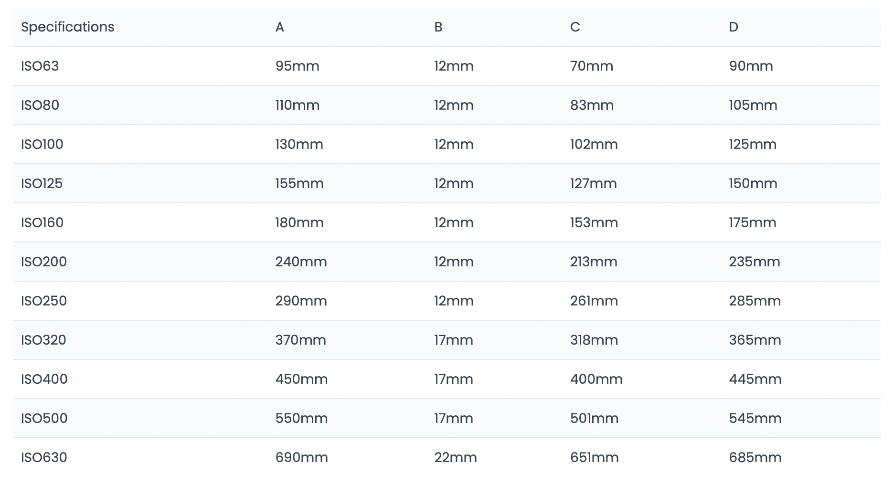Click the ISO200 row label
Viewport: 893px width, 485px height.
(44, 262)
